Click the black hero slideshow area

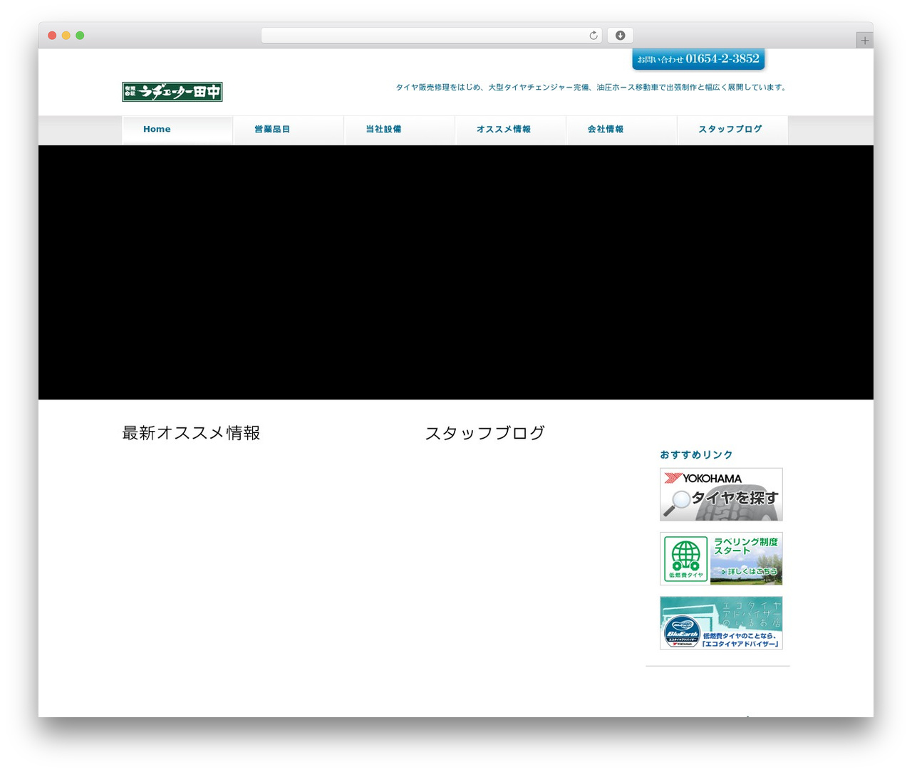[x=456, y=272]
